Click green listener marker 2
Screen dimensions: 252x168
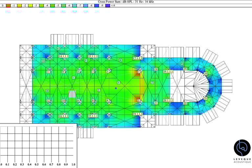(98, 90)
